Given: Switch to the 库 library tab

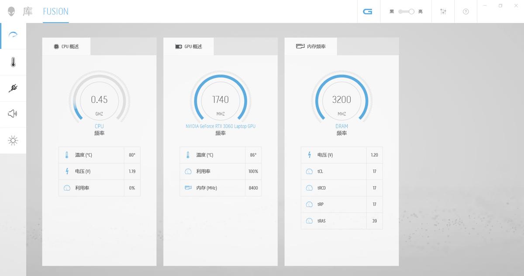Looking at the screenshot, I should (x=28, y=12).
